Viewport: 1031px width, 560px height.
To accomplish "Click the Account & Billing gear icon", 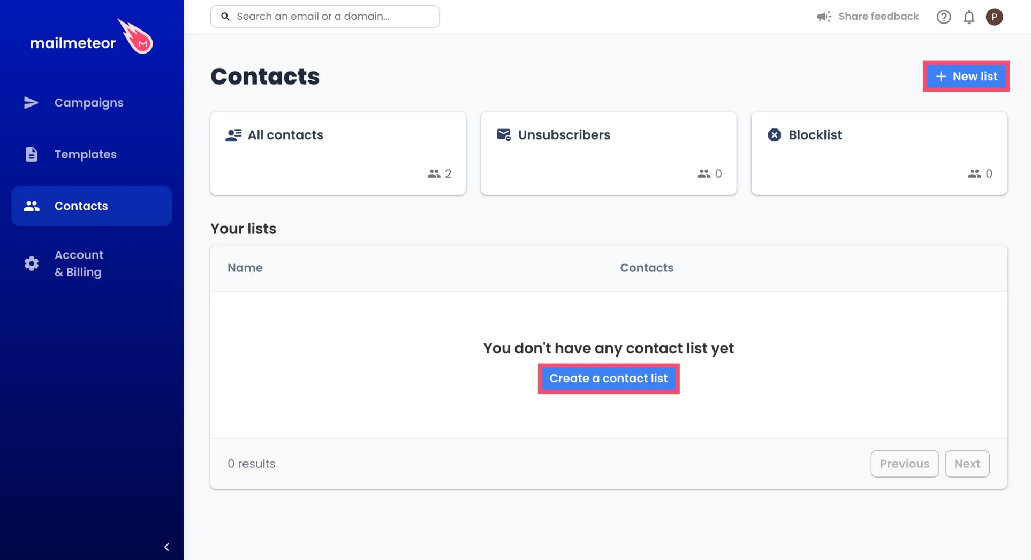I will pos(32,263).
